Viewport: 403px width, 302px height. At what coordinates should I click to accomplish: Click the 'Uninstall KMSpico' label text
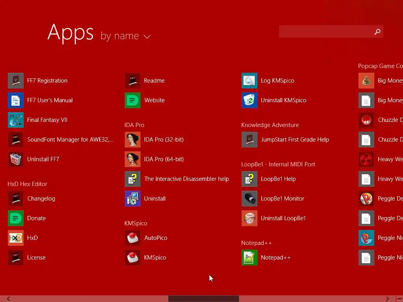283,100
